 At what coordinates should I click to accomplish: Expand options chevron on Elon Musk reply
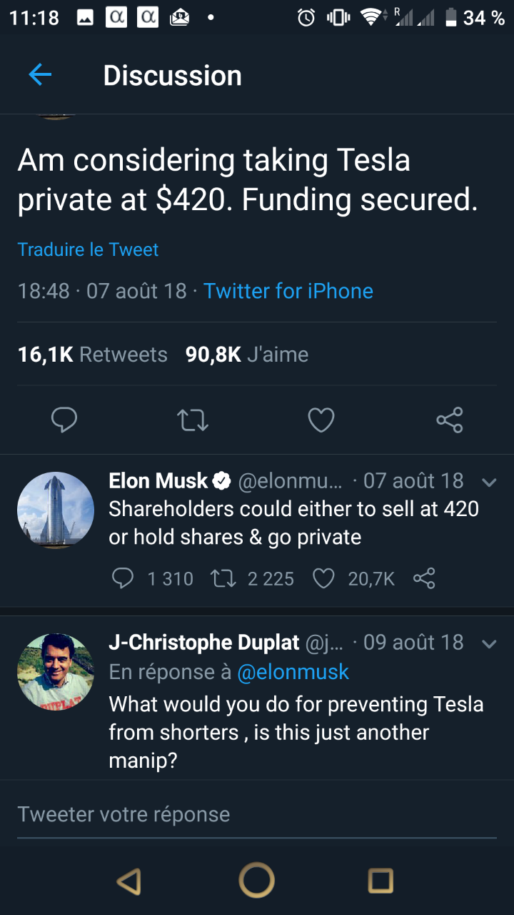(489, 483)
